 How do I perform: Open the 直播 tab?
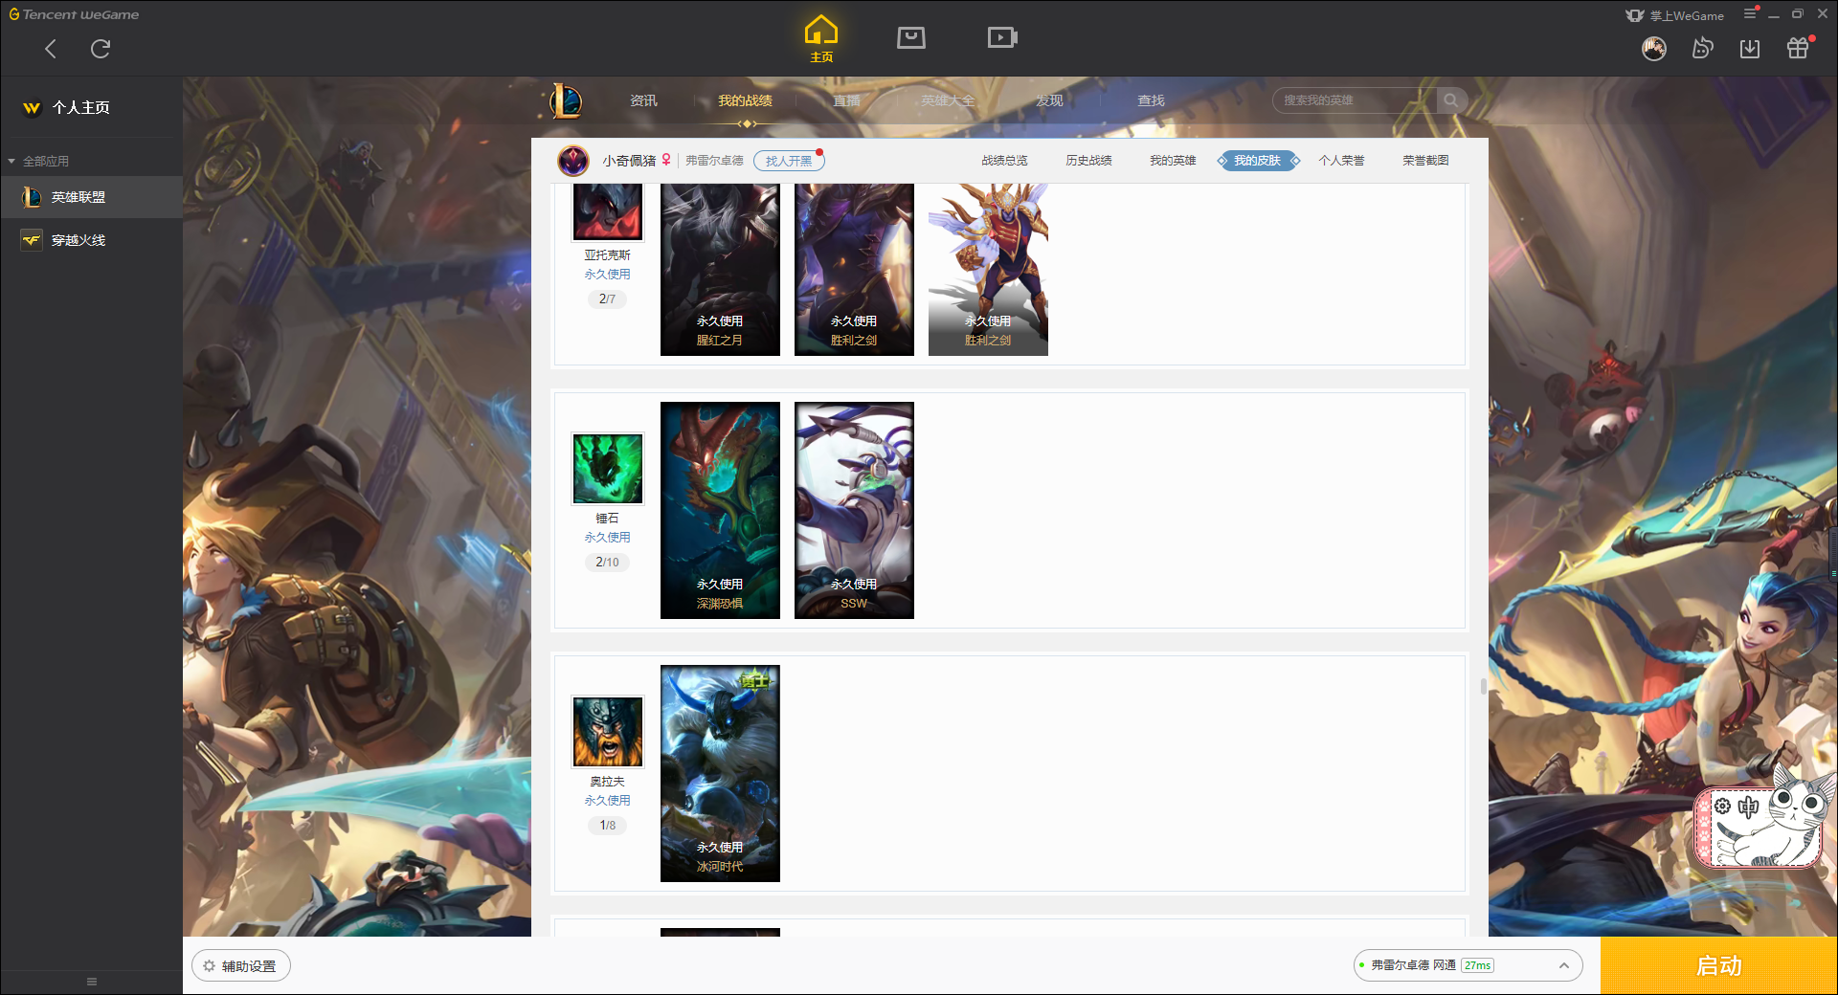(x=846, y=100)
